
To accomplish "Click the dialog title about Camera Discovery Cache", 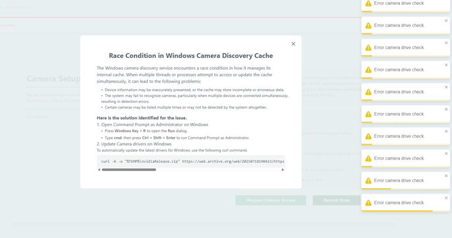I will 191,56.
